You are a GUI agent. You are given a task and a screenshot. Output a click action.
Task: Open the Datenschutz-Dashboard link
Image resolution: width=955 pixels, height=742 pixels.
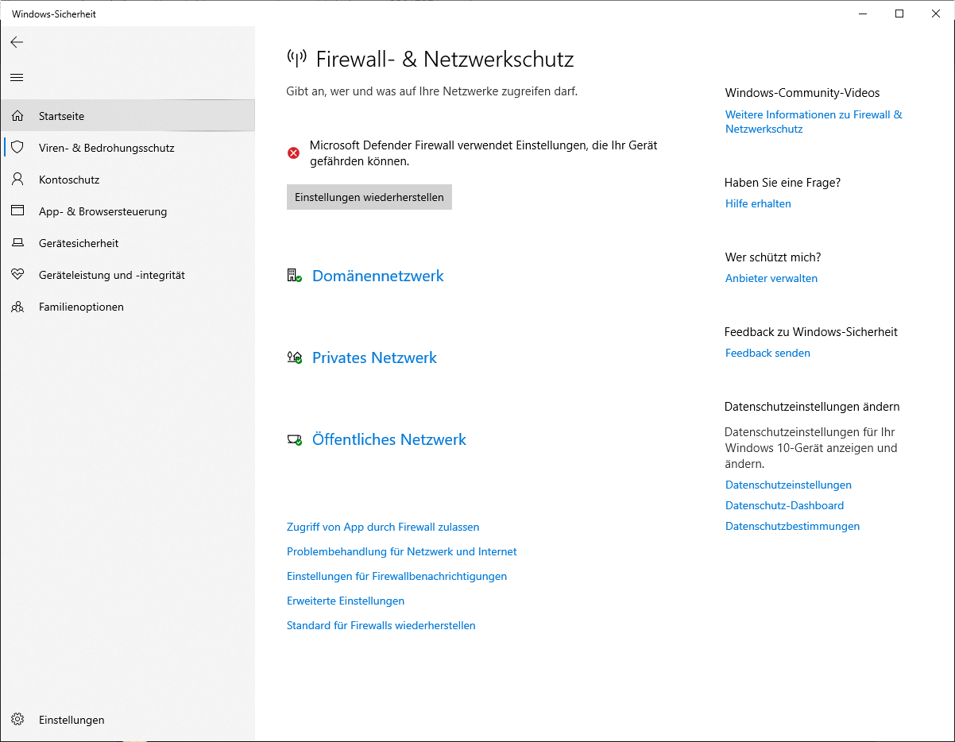(x=784, y=505)
